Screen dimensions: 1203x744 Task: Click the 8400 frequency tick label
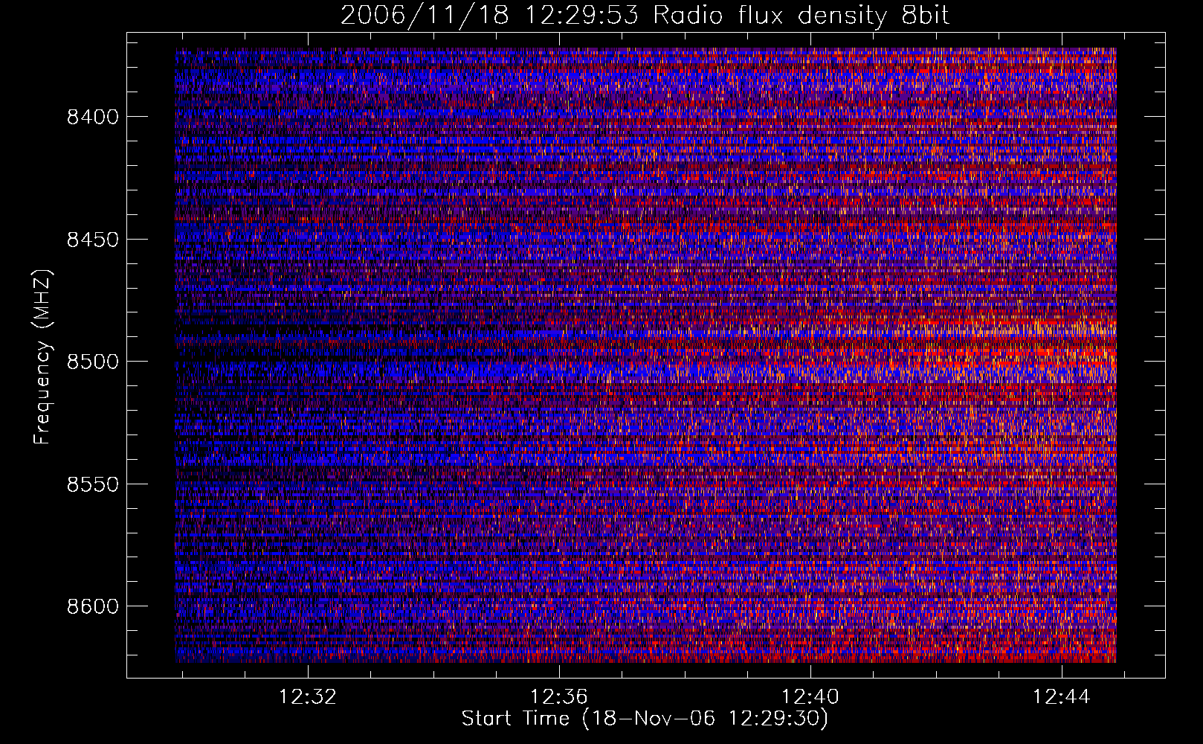[x=92, y=117]
